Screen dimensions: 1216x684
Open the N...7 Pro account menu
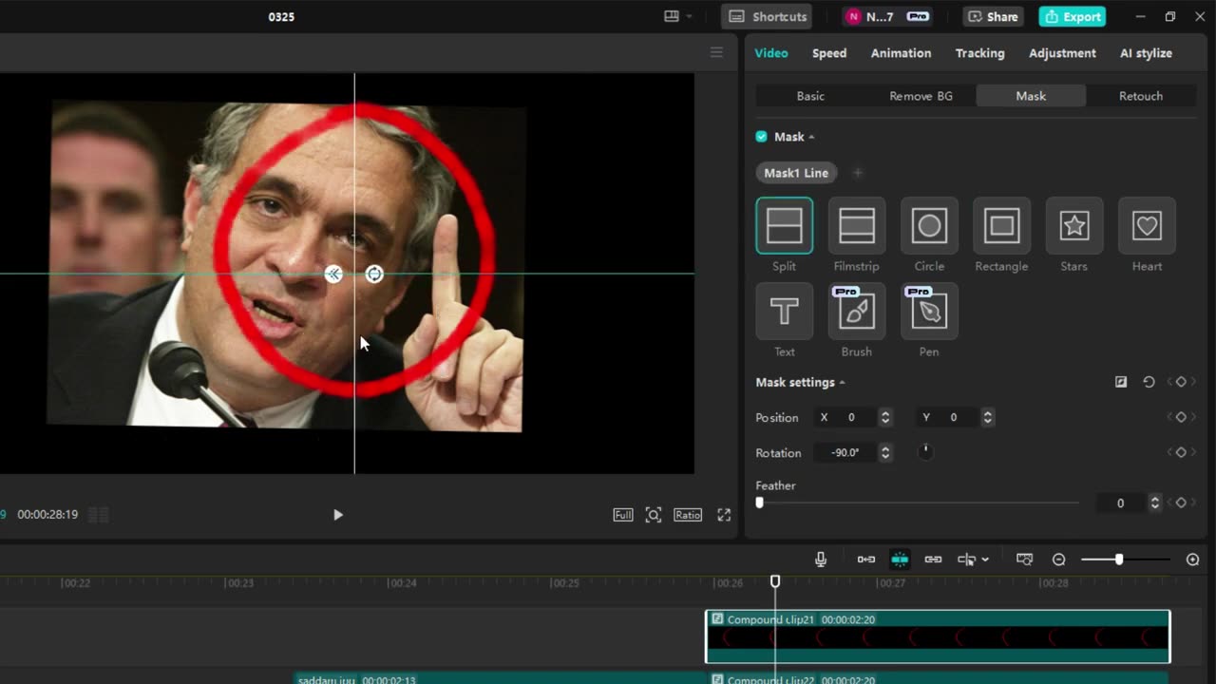click(889, 16)
